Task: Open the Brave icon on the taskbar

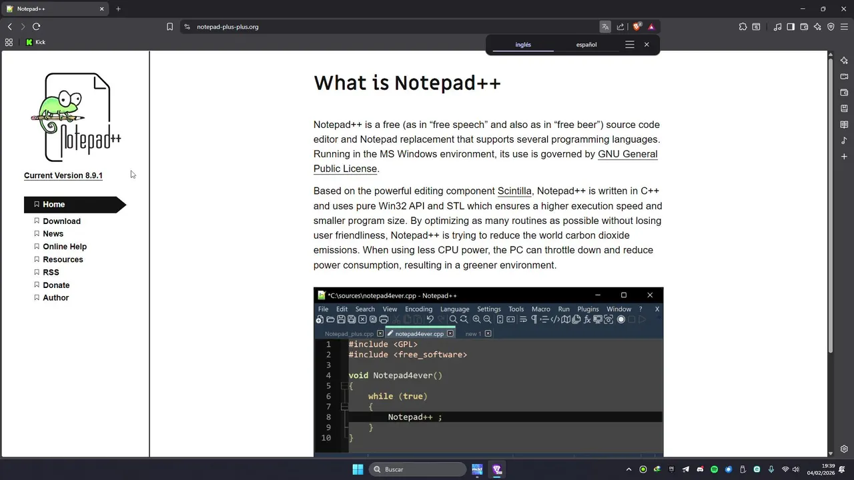Action: point(497,469)
